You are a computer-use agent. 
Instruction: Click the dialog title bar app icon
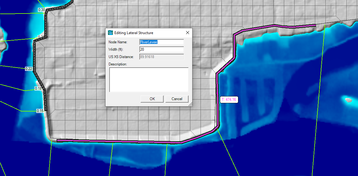(110, 33)
